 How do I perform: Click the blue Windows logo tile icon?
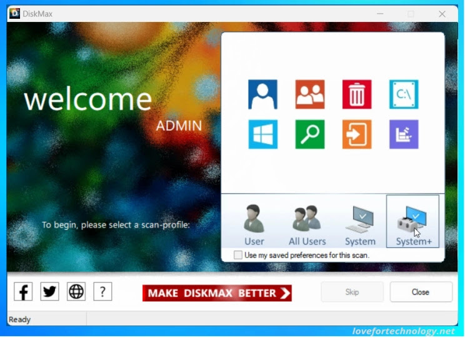(262, 134)
